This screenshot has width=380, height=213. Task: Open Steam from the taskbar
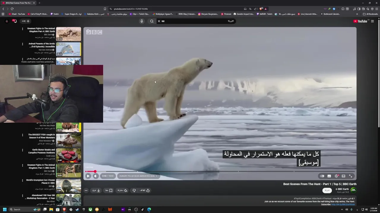click(x=77, y=209)
